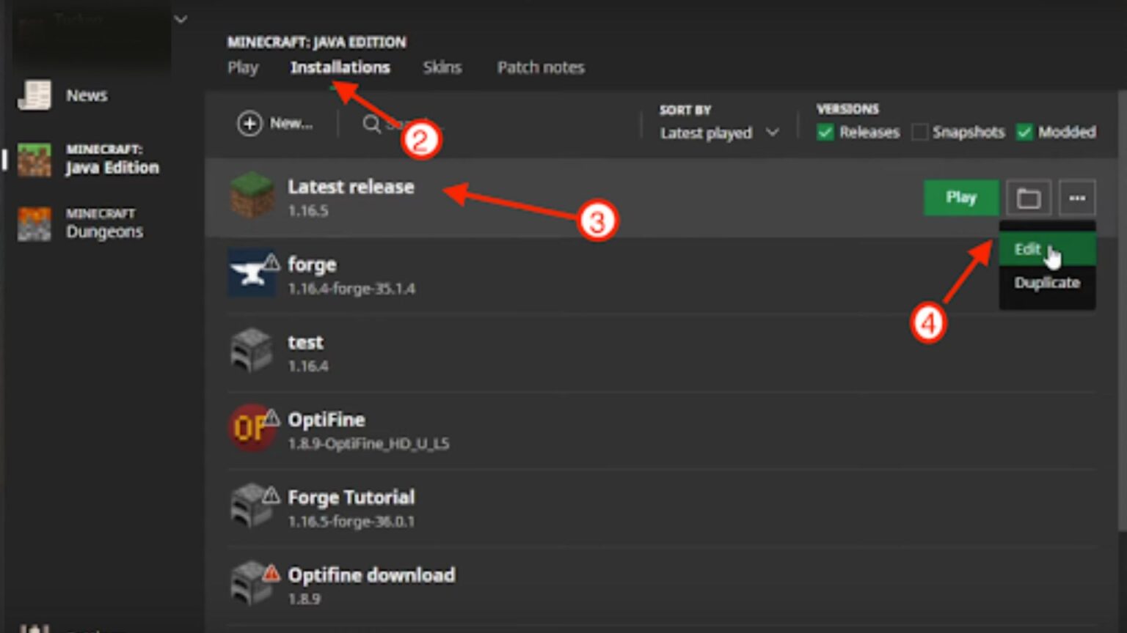The width and height of the screenshot is (1127, 633).
Task: Open the Latest played sort dropdown
Action: 718,133
